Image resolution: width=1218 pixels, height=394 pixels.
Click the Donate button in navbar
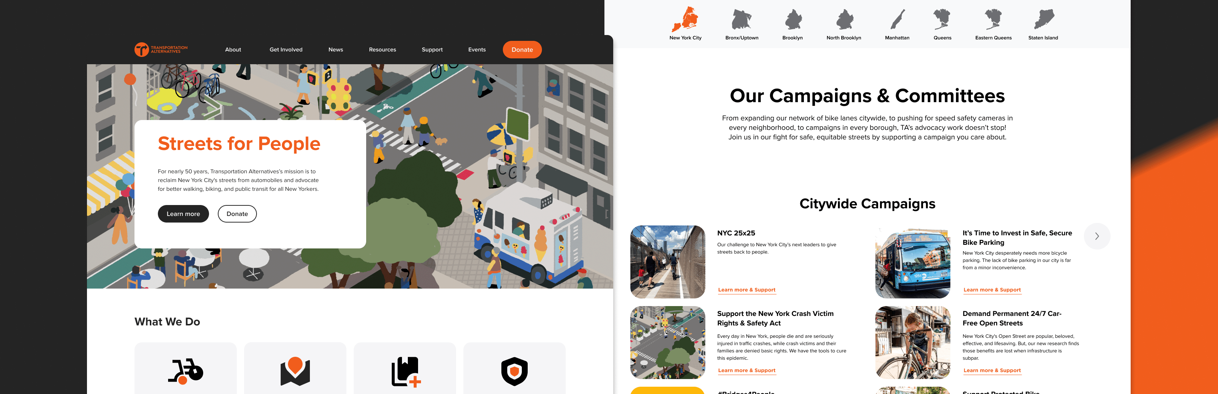click(x=522, y=49)
